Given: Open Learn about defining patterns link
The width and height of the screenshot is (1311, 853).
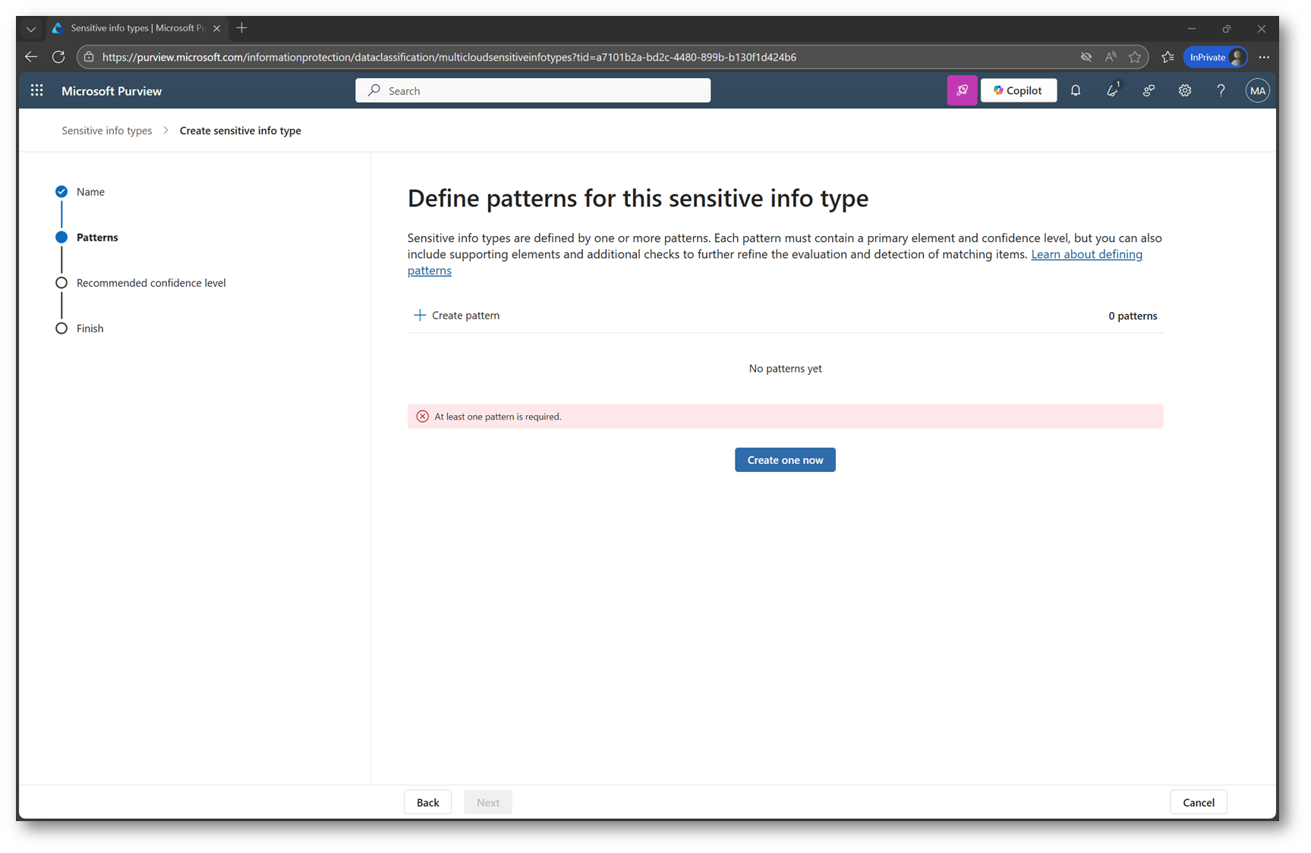Looking at the screenshot, I should (1086, 254).
